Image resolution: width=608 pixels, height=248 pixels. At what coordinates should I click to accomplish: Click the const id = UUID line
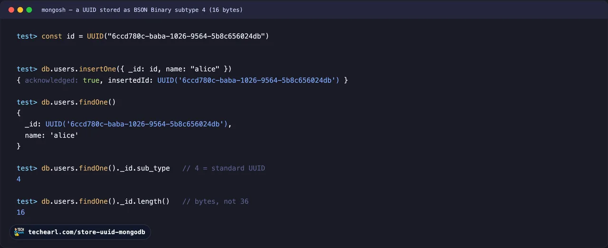pyautogui.click(x=143, y=36)
